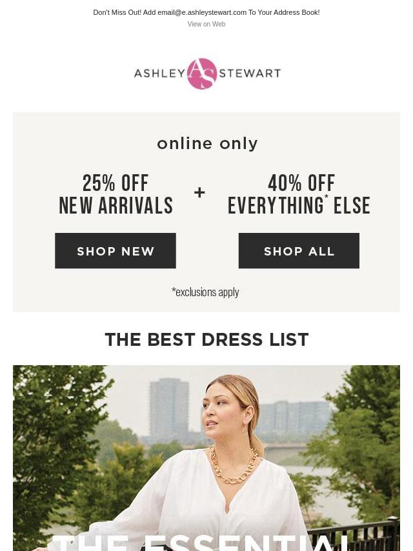The image size is (413, 551).
Task: Click THE ESSENTIAL overlay text on photo
Action: click(200, 543)
